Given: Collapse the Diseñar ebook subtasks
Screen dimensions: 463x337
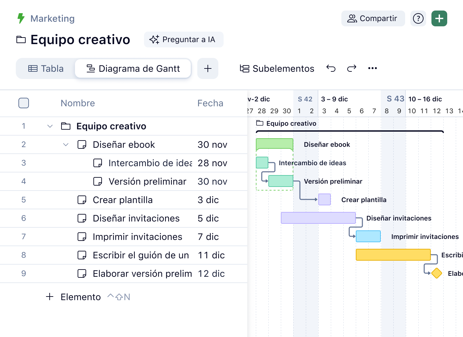Looking at the screenshot, I should 66,144.
